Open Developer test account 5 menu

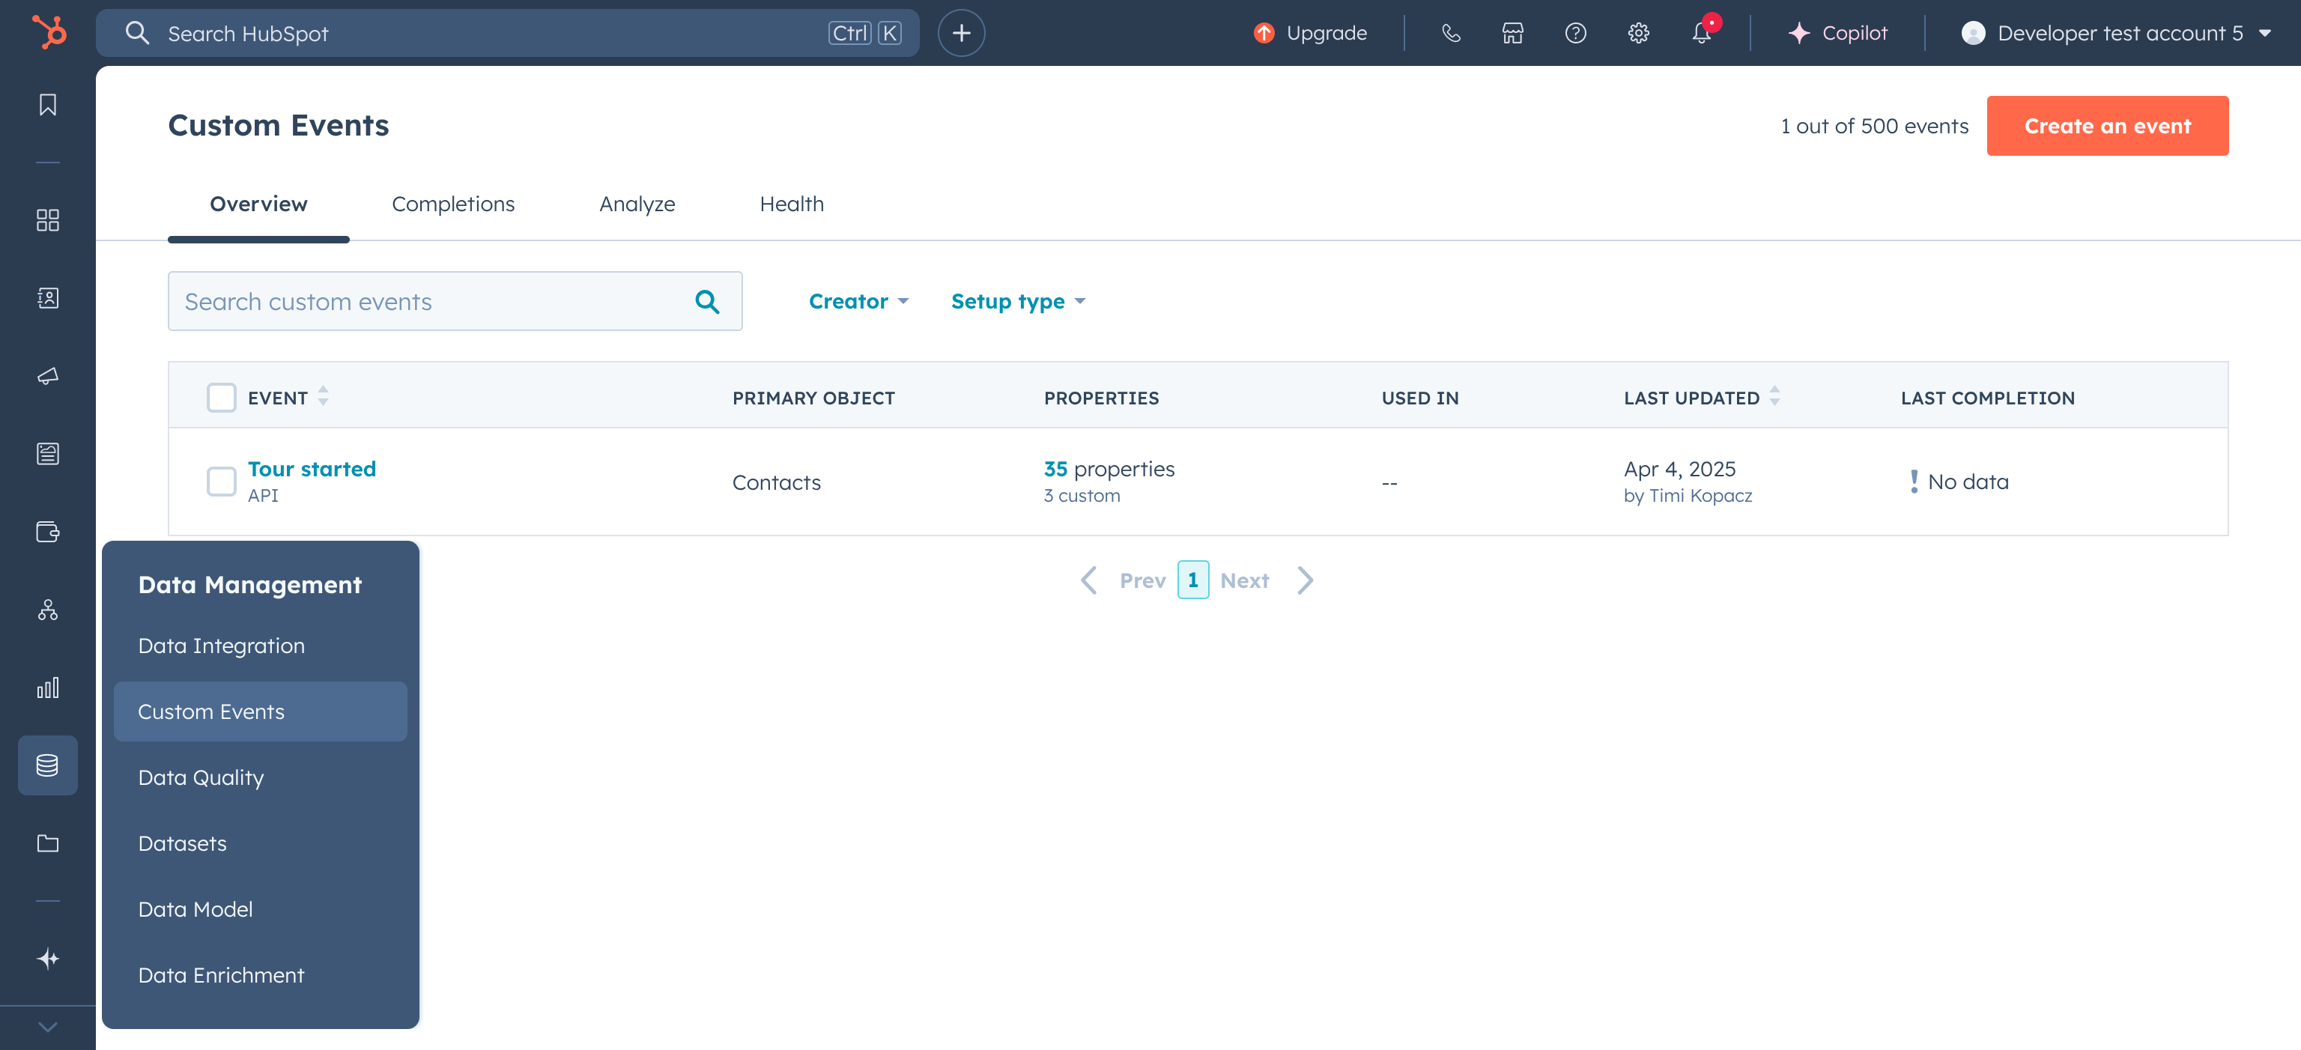[x=2115, y=33]
